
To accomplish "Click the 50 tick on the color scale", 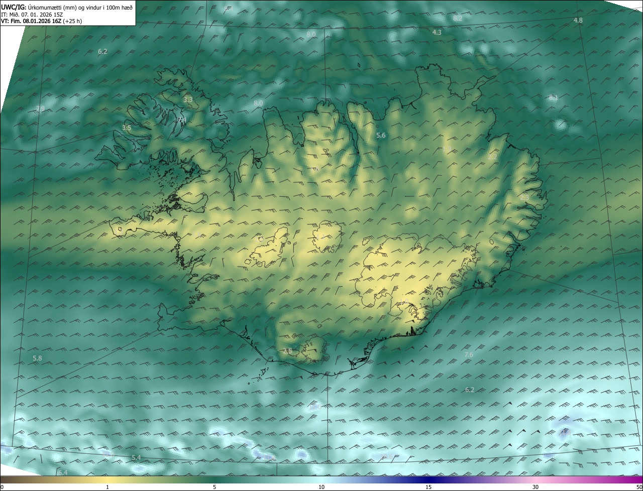I will point(639,487).
